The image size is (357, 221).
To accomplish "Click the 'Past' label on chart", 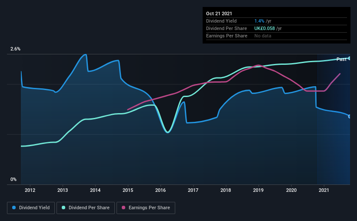I will click(341, 59).
